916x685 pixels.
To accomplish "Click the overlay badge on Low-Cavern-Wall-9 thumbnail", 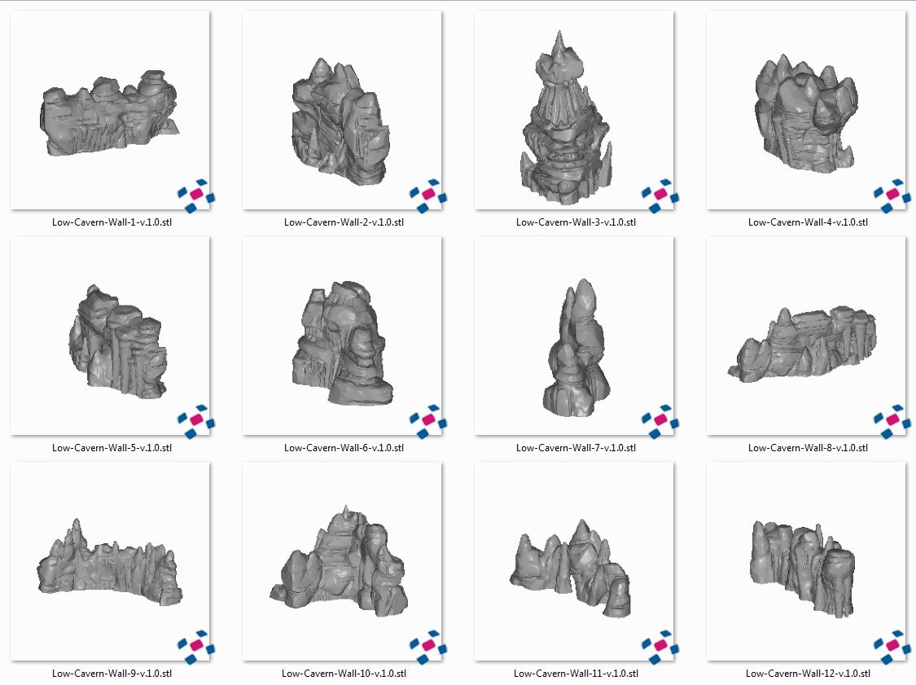I will click(x=195, y=646).
